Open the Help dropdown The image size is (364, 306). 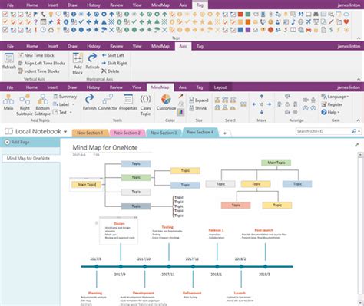point(330,112)
